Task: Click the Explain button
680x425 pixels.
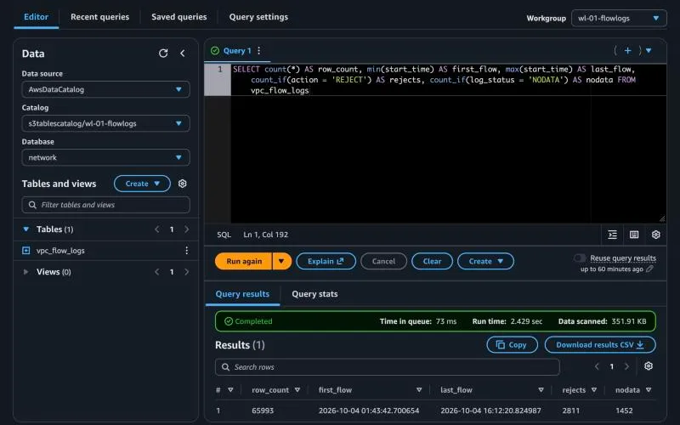Action: pyautogui.click(x=326, y=261)
